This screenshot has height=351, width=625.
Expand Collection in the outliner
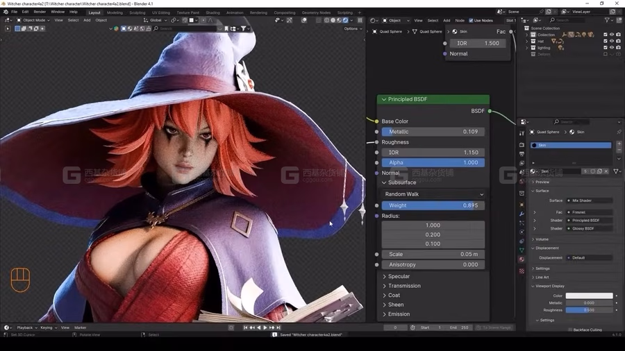tap(527, 35)
